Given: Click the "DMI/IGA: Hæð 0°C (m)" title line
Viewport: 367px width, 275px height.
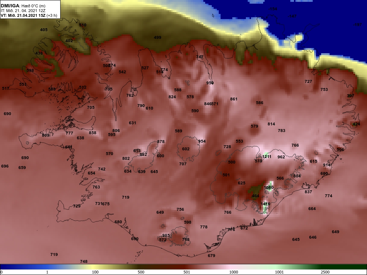Looking at the screenshot, I should pyautogui.click(x=23, y=6).
